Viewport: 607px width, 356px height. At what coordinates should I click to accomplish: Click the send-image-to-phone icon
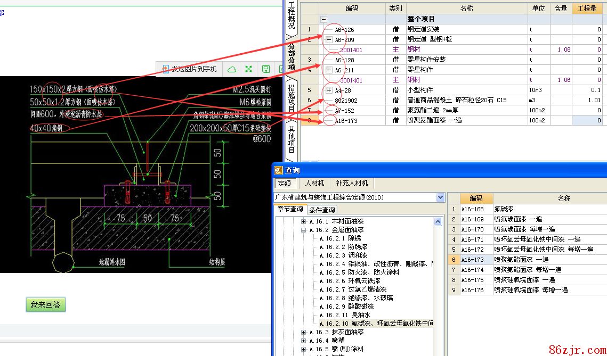coord(166,69)
